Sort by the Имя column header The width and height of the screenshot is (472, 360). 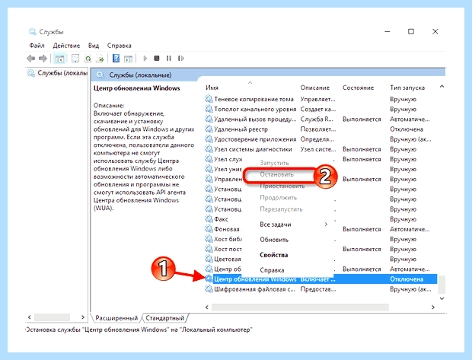pos(212,88)
